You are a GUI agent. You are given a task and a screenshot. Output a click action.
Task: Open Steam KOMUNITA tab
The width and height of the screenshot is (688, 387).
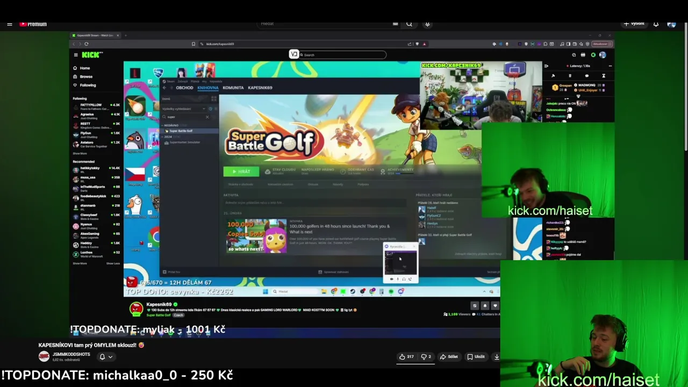(233, 88)
